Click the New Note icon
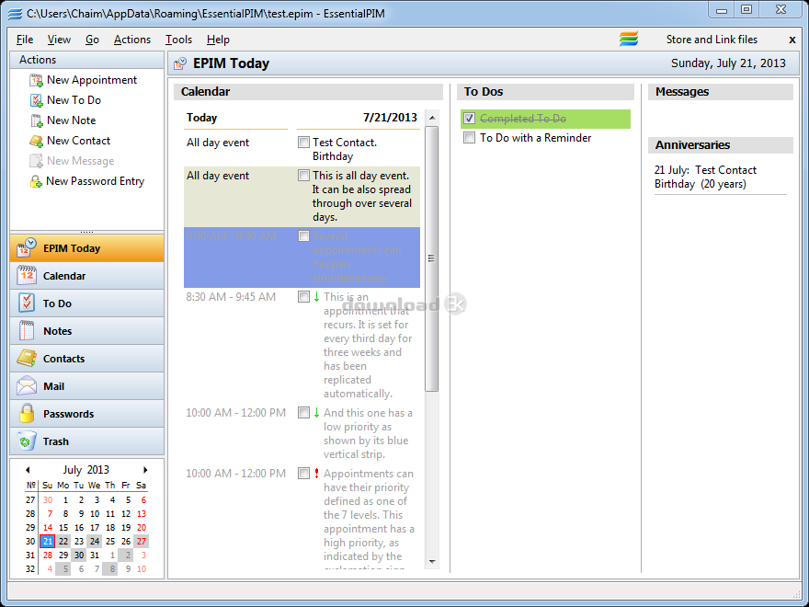 click(37, 121)
